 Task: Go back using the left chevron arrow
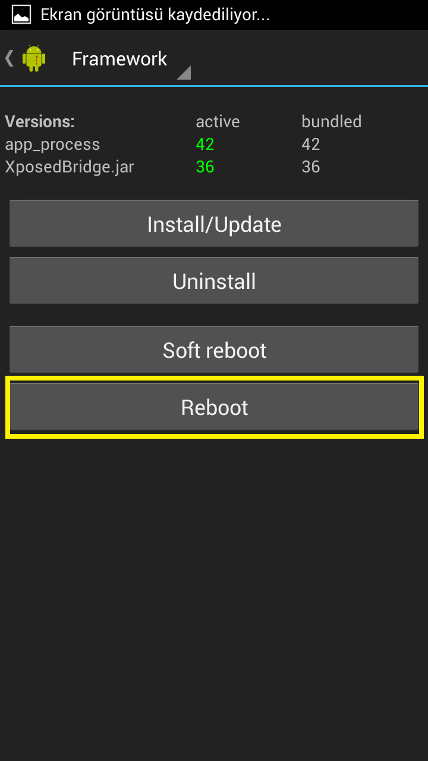(9, 58)
